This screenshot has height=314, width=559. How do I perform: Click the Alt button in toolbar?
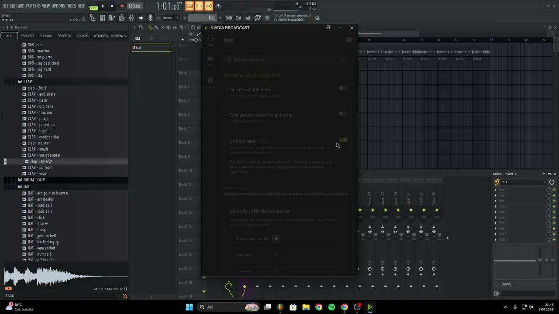248,18
